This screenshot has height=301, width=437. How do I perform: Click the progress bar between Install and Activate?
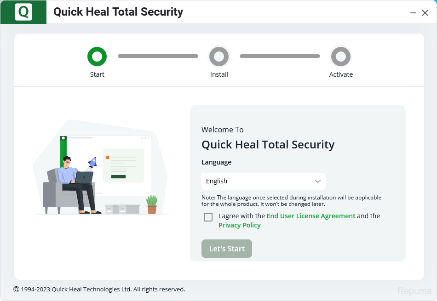[x=280, y=56]
